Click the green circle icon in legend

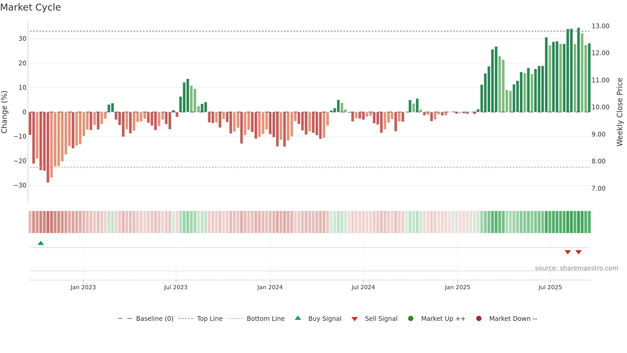click(x=411, y=318)
